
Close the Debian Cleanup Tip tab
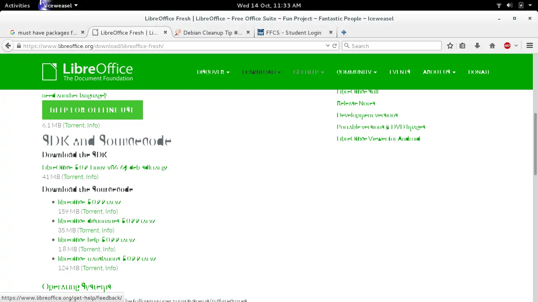coord(248,33)
